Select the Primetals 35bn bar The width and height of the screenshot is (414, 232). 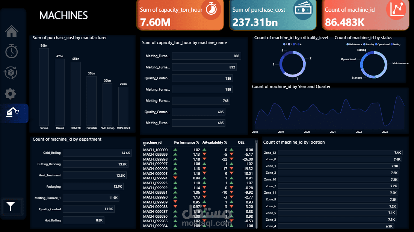pos(92,101)
